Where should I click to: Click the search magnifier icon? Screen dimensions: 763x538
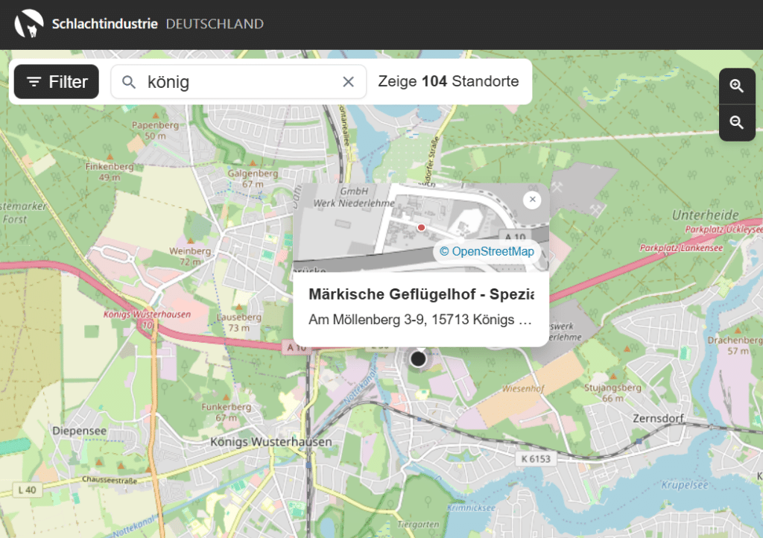coord(128,82)
